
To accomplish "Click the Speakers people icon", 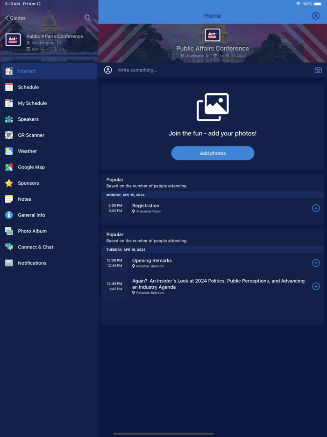I will (x=9, y=119).
